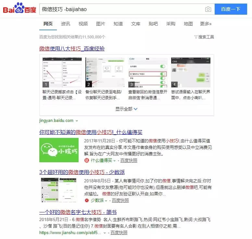Click the 少数派 result chat screenshot thumbnail
252x239 pixels.
59,190
